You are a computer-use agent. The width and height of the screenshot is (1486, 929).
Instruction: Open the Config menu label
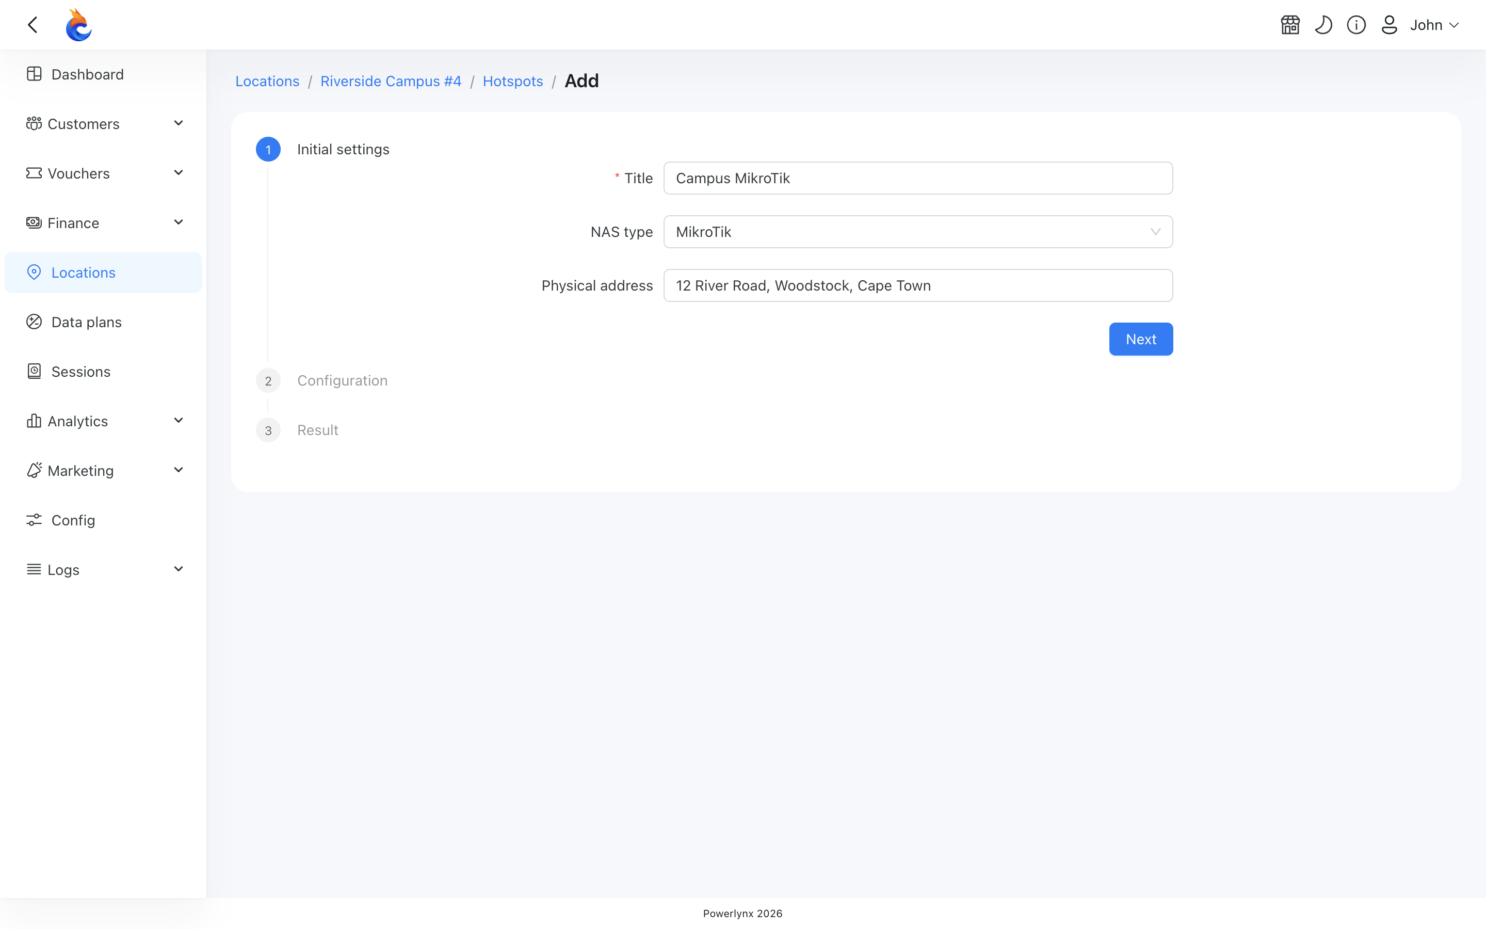pos(73,520)
